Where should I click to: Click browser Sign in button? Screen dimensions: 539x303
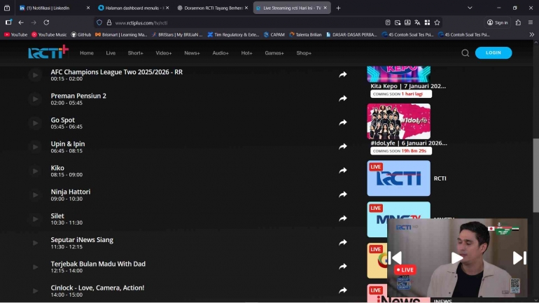click(x=498, y=22)
